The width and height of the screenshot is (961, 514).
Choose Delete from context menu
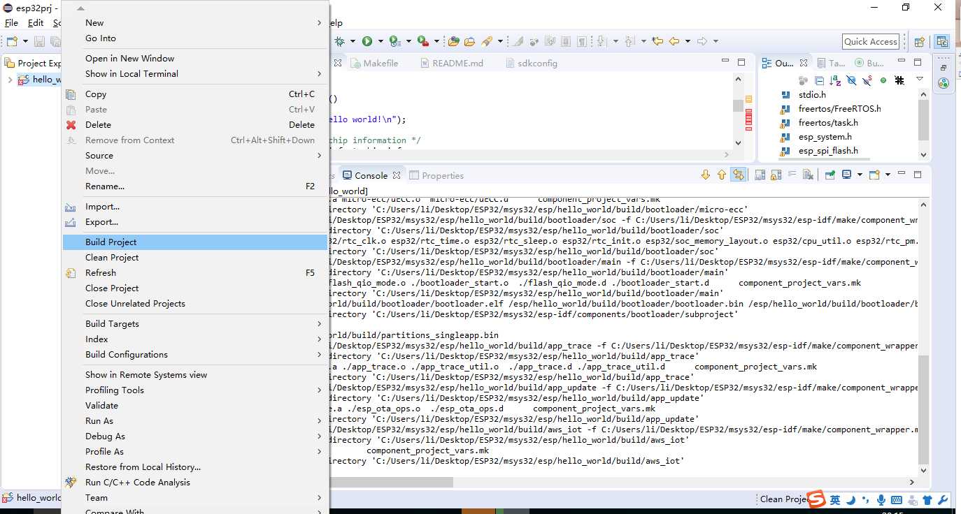[195, 124]
